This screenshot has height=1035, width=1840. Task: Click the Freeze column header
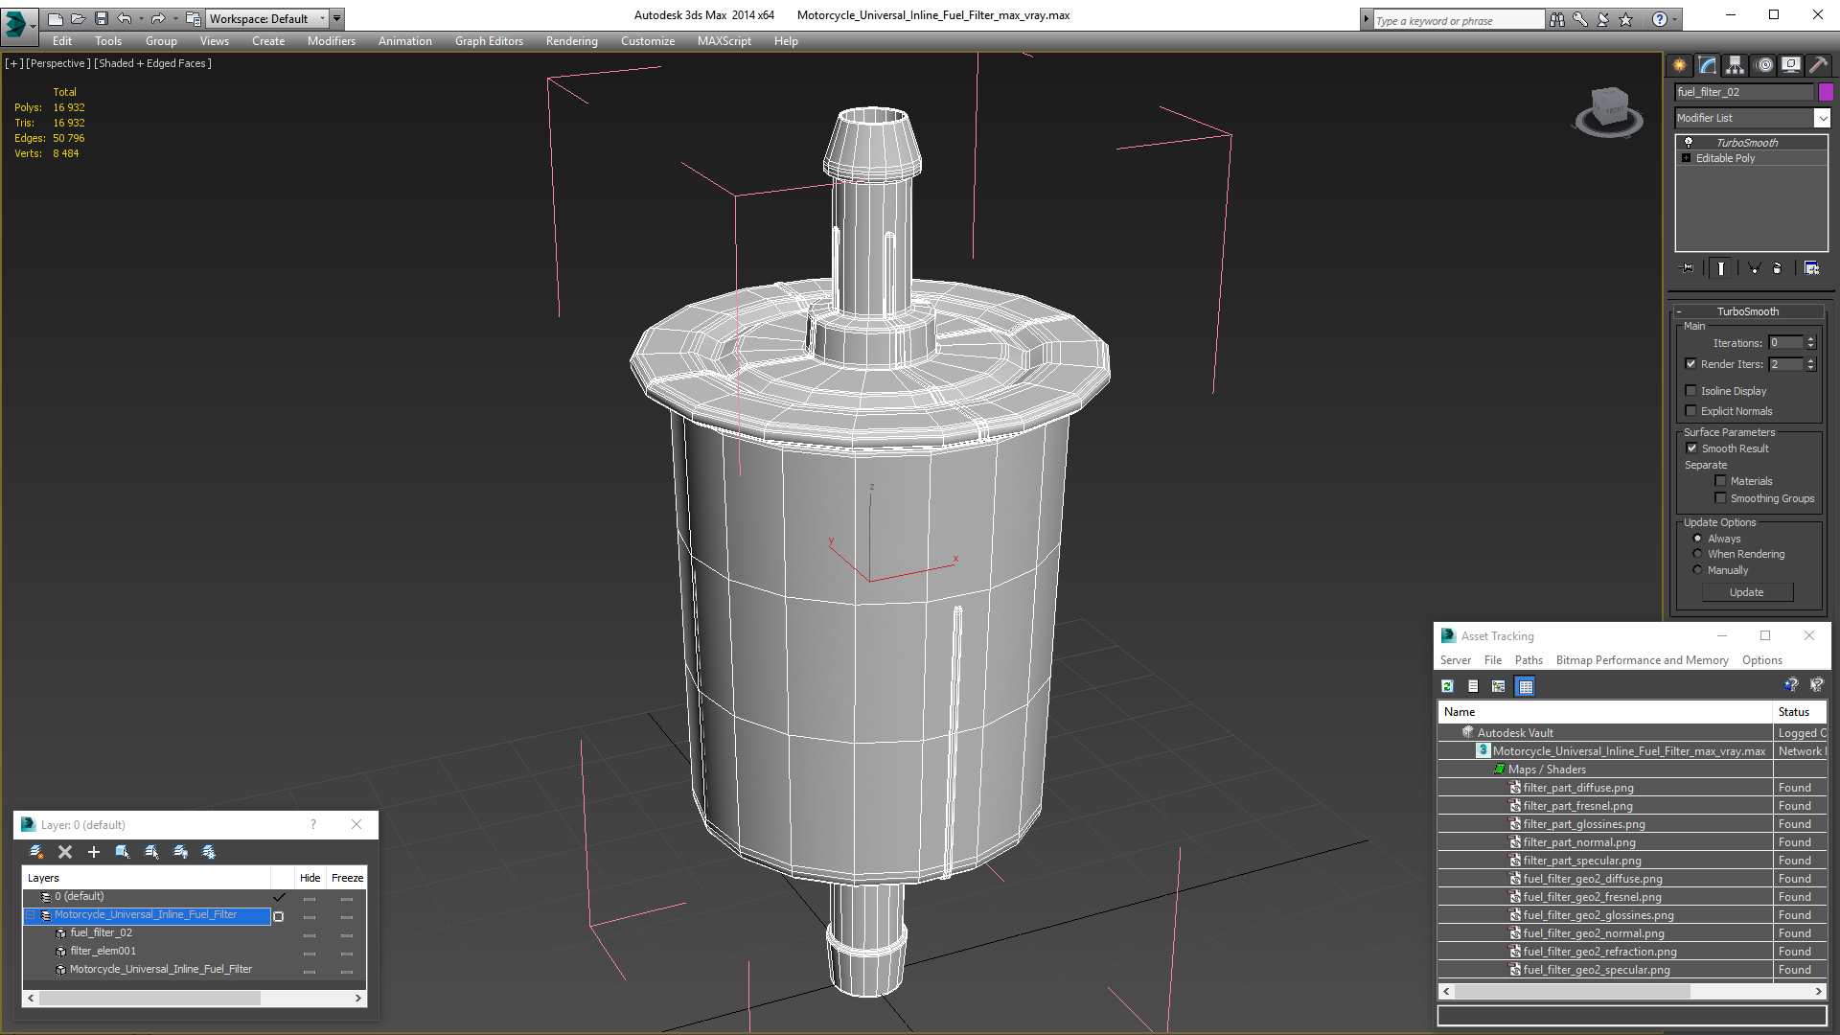point(347,878)
